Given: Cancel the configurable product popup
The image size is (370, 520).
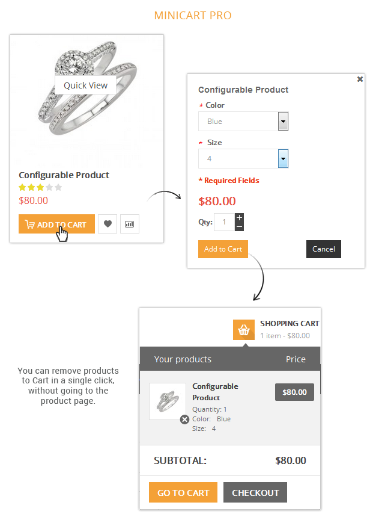Looking at the screenshot, I should (324, 249).
